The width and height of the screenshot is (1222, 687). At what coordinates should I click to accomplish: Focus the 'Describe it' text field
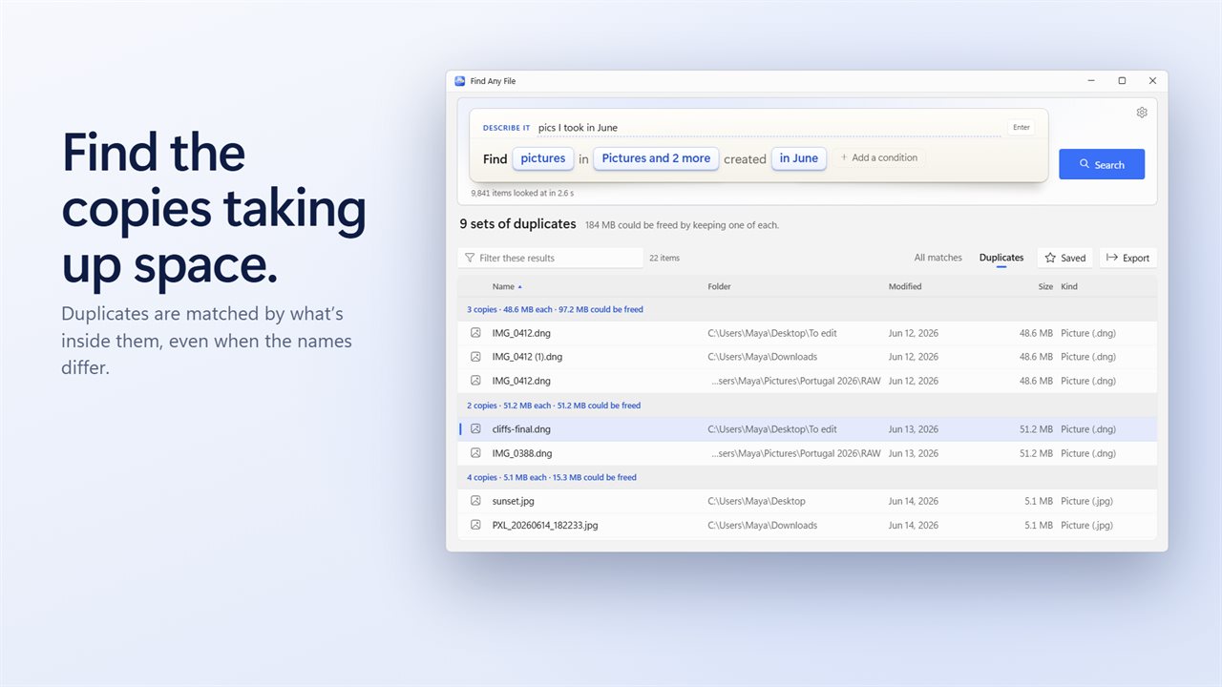click(x=769, y=128)
